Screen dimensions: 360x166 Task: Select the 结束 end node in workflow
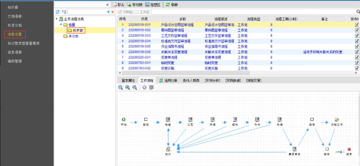tap(349, 149)
